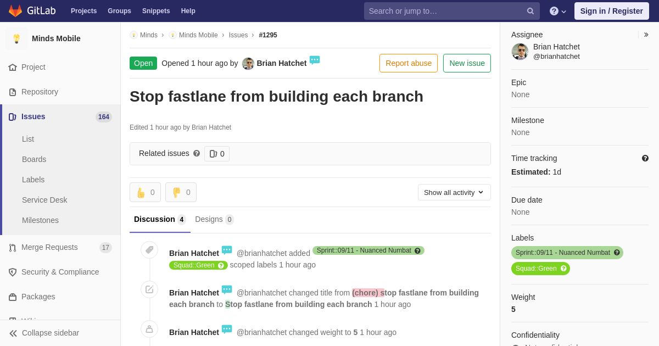Click the Repository file icon in sidebar
659x346 pixels.
pyautogui.click(x=13, y=92)
